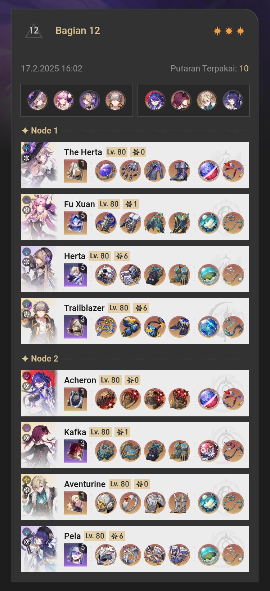Click Acheron's planar sphere ornament icon
This screenshot has height=591, width=270.
tap(209, 399)
